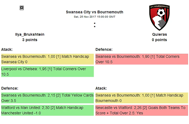Click the yellow Match Handicap Swansea City 0 bet
The width and height of the screenshot is (189, 124).
pos(47,59)
